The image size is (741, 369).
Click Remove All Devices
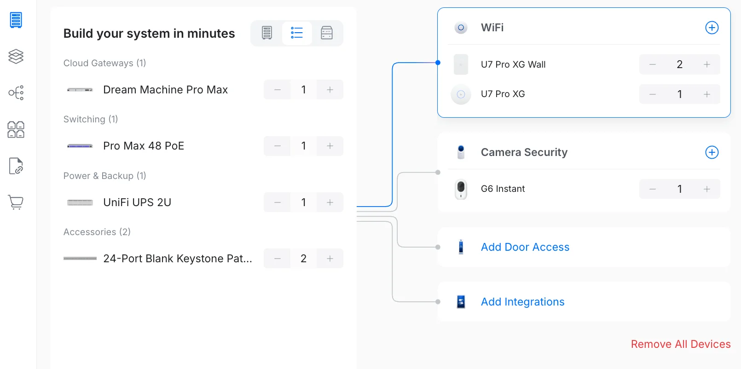pos(680,344)
